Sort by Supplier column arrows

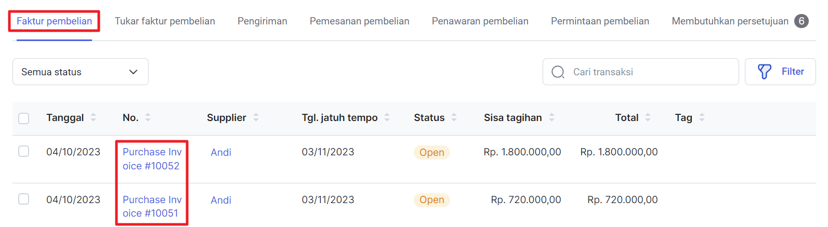click(256, 117)
